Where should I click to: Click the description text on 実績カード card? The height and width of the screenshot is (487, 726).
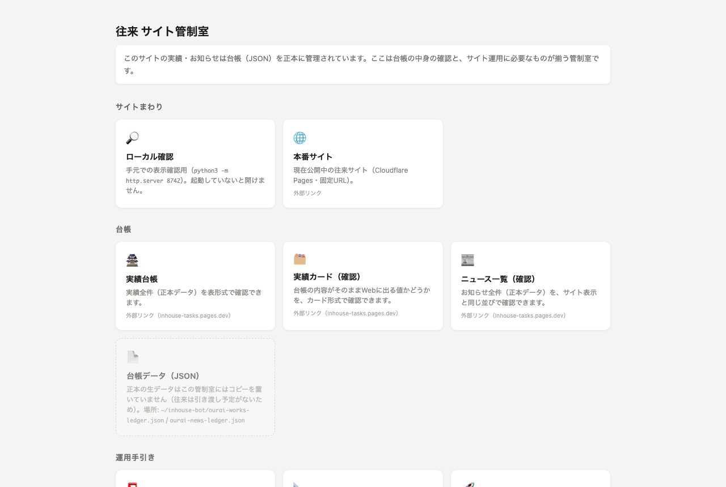(362, 295)
